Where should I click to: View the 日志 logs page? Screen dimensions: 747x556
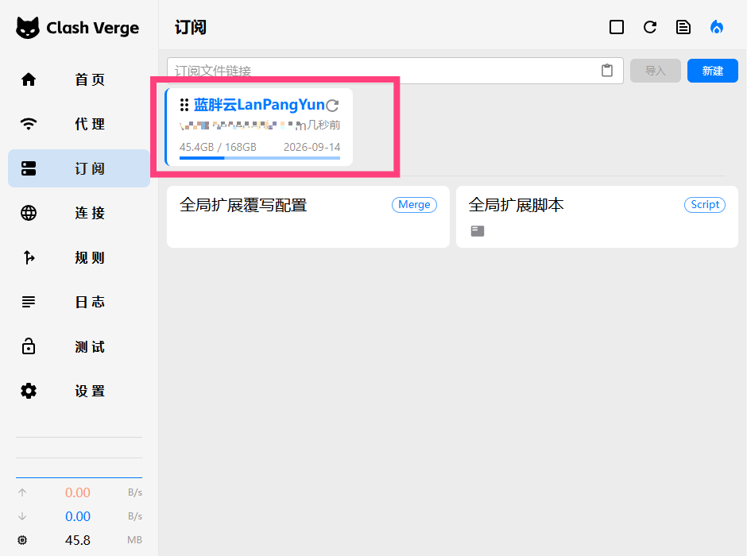[x=79, y=302]
